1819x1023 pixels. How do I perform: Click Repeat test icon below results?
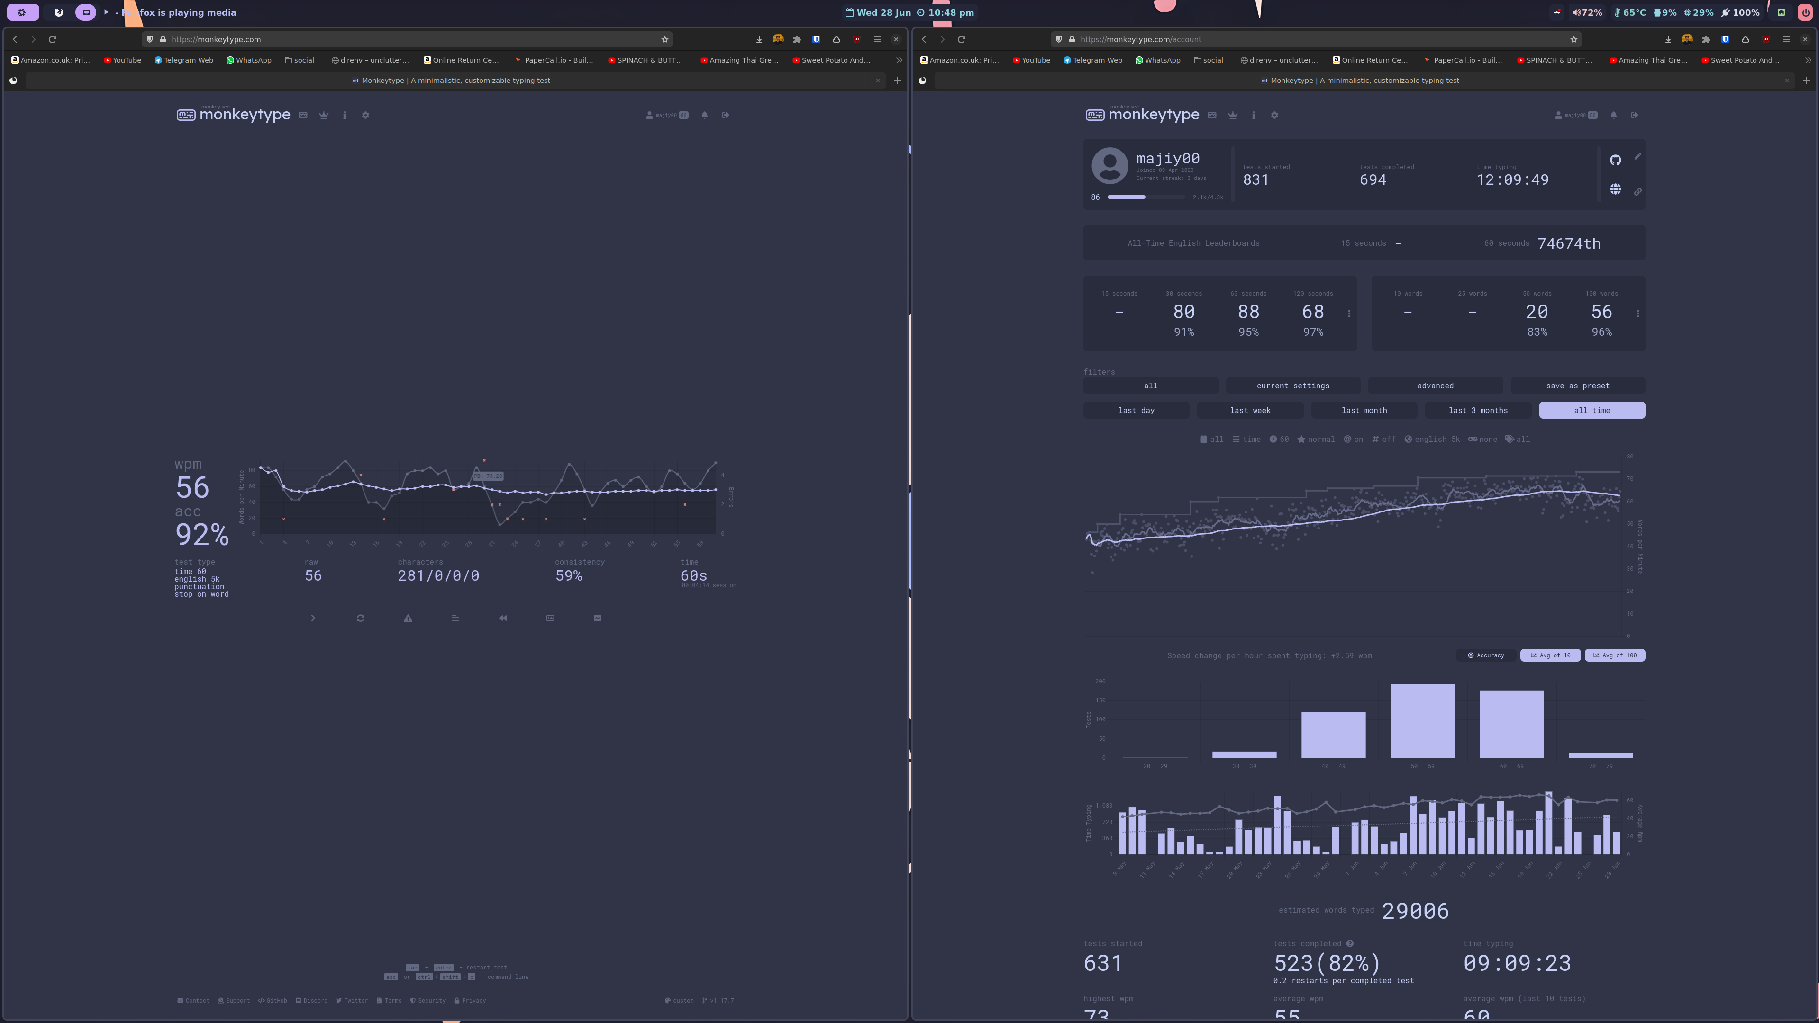click(360, 618)
